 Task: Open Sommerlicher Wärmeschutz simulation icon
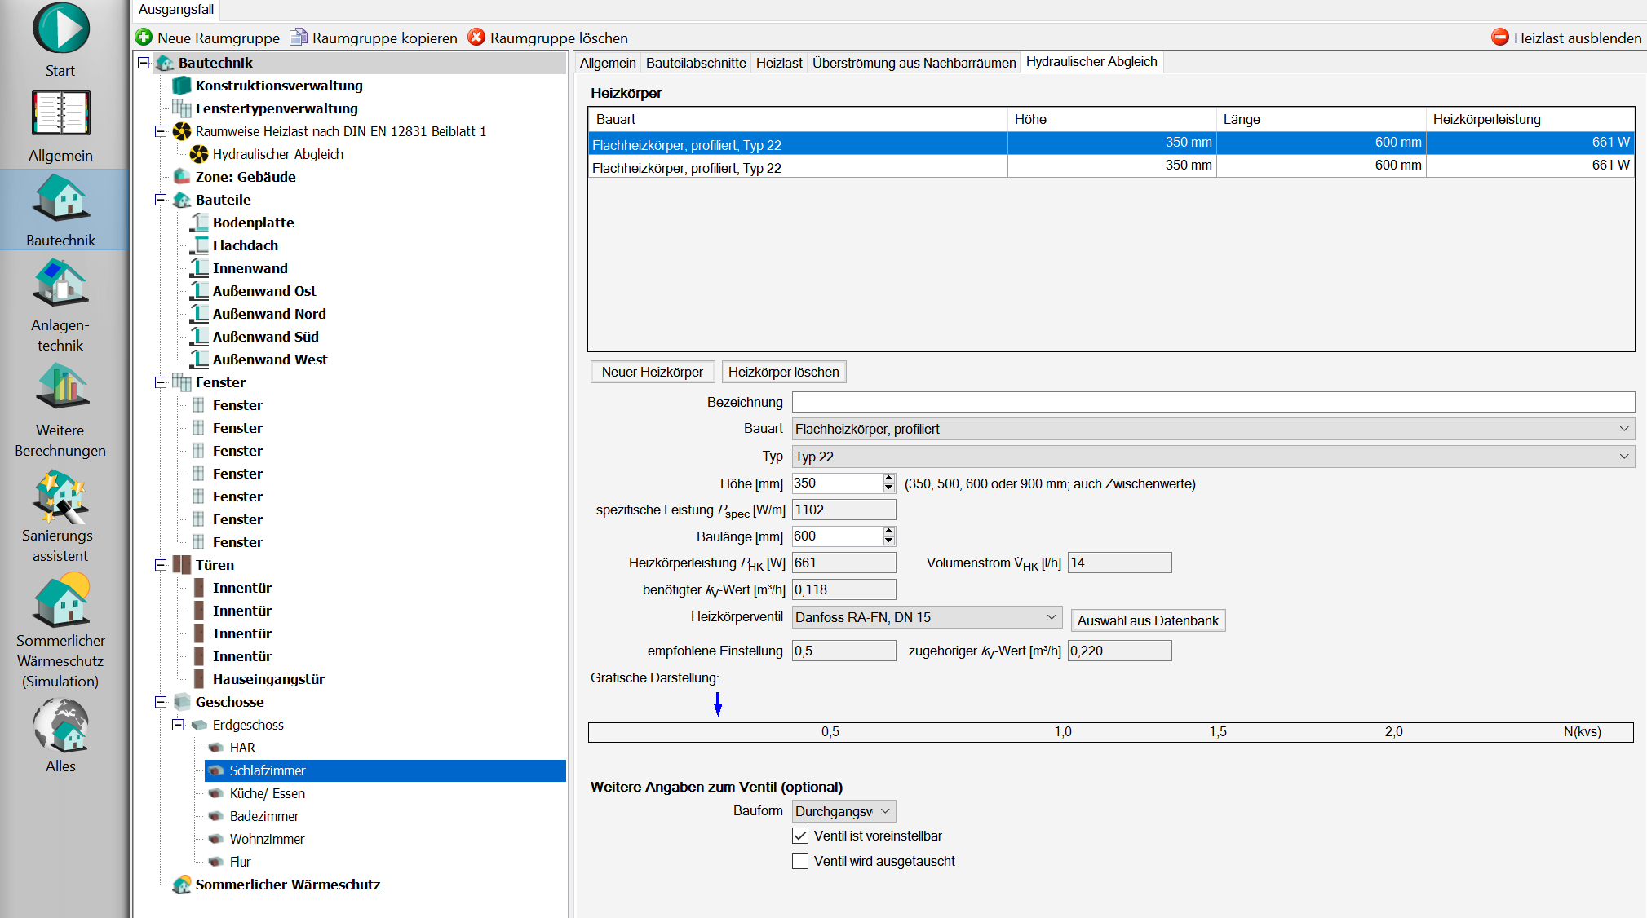(x=61, y=599)
